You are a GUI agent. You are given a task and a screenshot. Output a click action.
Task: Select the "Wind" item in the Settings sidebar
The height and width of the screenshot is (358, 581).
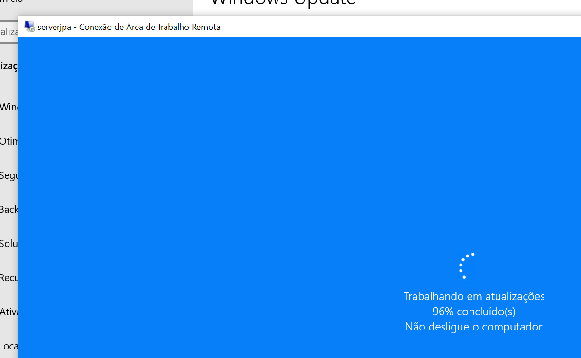9,107
